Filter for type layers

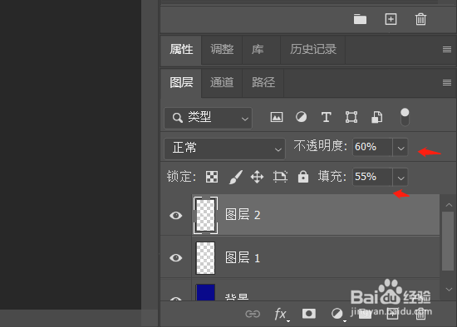pyautogui.click(x=327, y=117)
